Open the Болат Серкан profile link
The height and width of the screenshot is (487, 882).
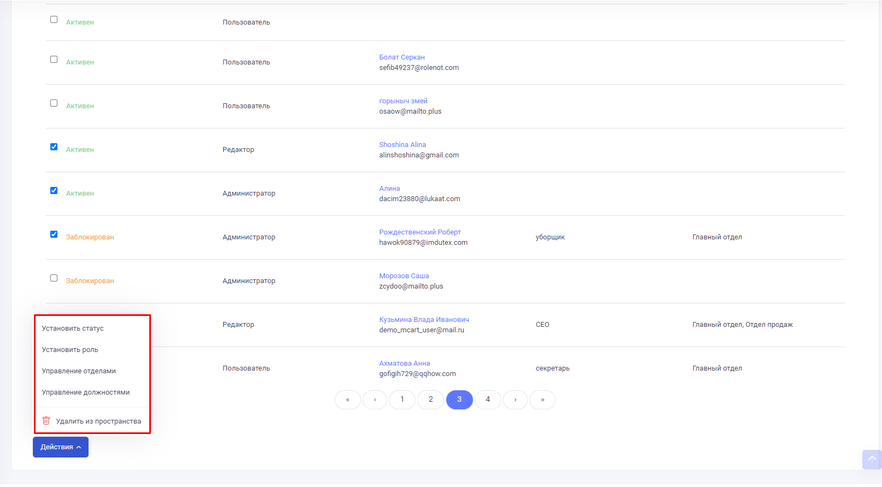click(x=402, y=57)
